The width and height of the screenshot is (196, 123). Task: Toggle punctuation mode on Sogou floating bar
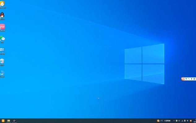[x=189, y=79]
